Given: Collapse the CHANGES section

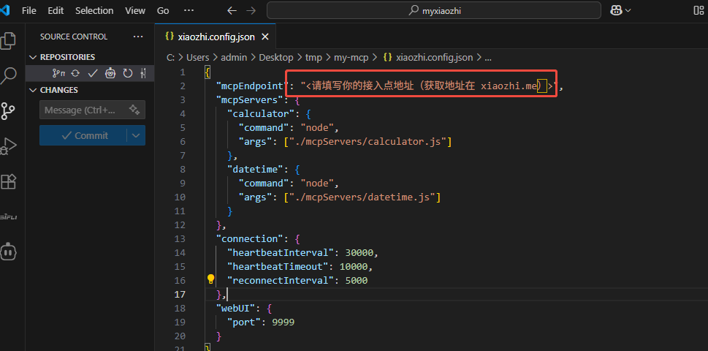Looking at the screenshot, I should [32, 90].
